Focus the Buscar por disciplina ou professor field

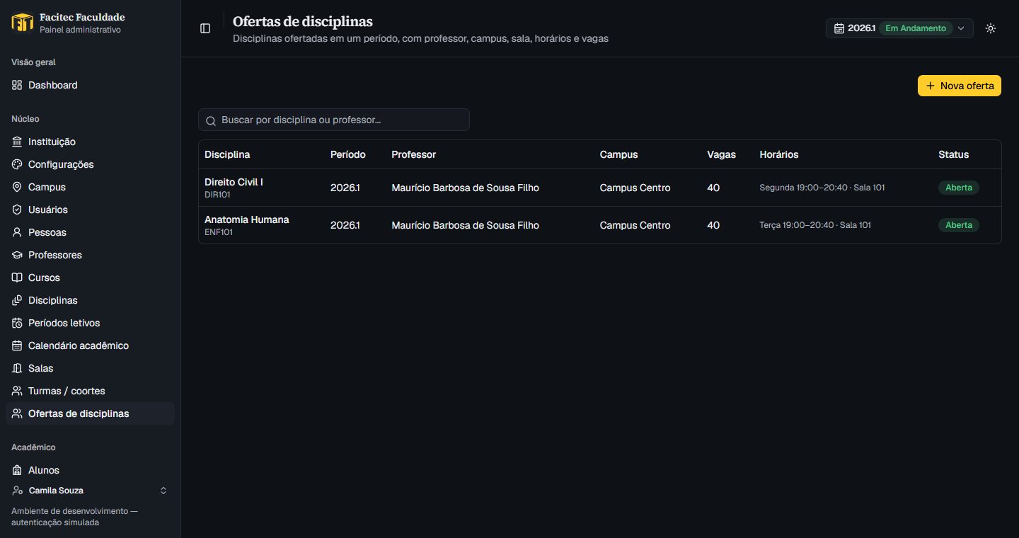point(334,120)
